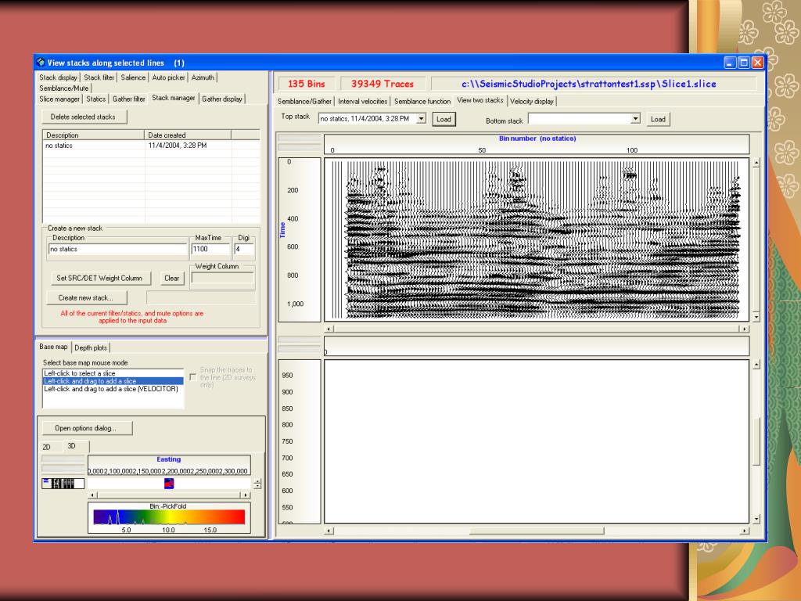Select the Statics tab
The image size is (801, 601).
[x=96, y=99]
